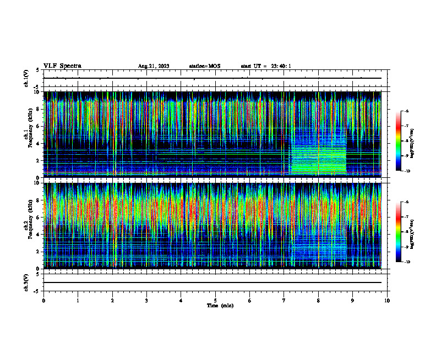Click the "Time (min)" axis label
Screen dimensions: 436x337
point(220,306)
